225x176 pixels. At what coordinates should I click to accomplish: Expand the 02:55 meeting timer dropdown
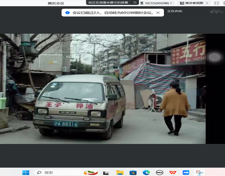[171, 3]
